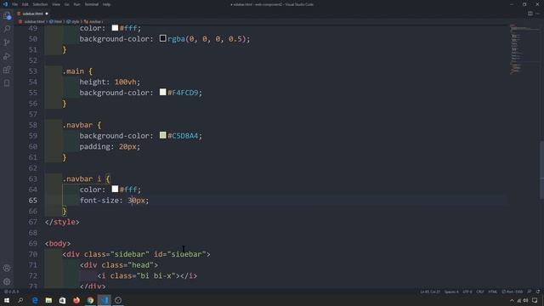This screenshot has height=306, width=544.
Task: Click the Live Server Port status item
Action: 513,292
